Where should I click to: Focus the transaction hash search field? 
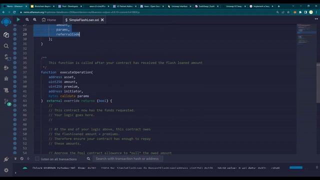point(128,158)
